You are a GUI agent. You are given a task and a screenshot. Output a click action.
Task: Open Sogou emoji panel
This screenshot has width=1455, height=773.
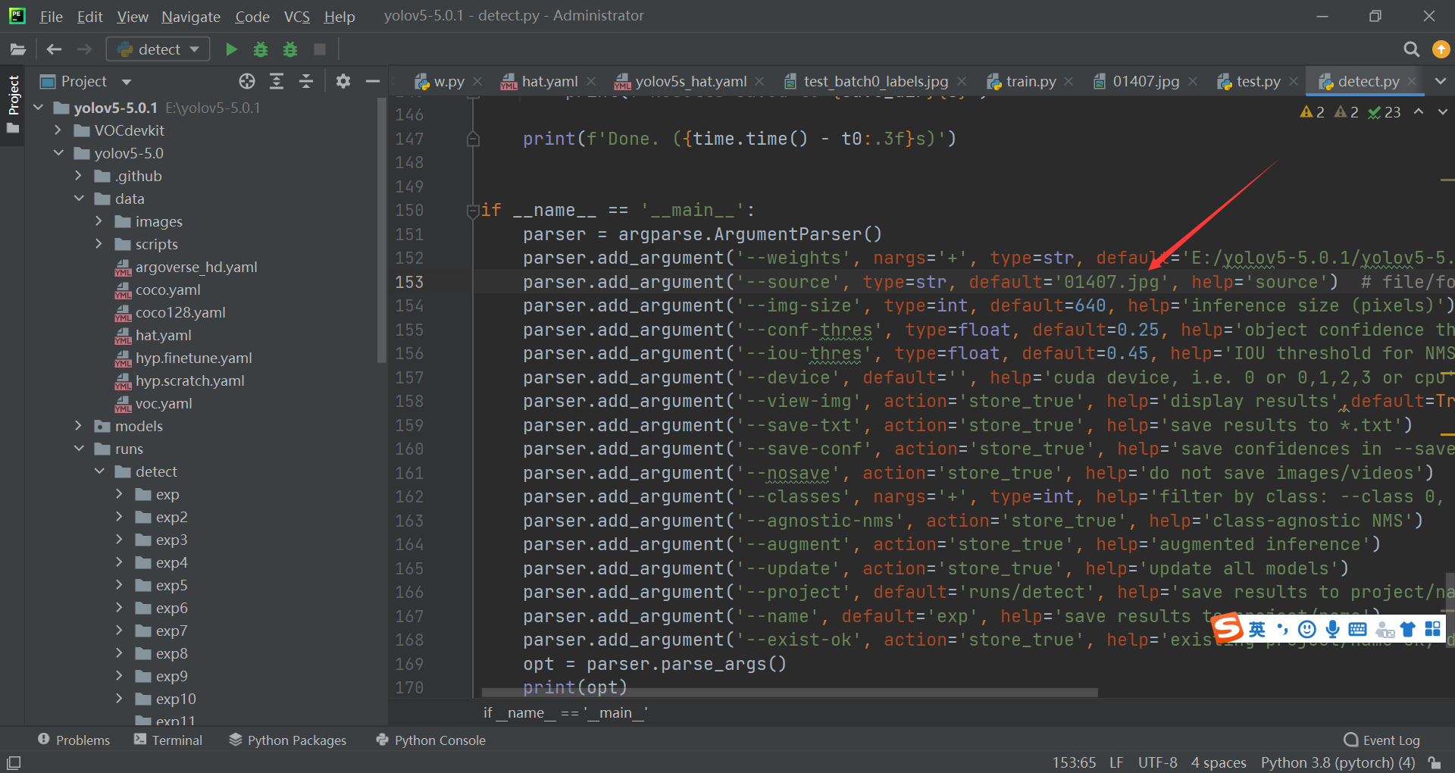coord(1307,629)
